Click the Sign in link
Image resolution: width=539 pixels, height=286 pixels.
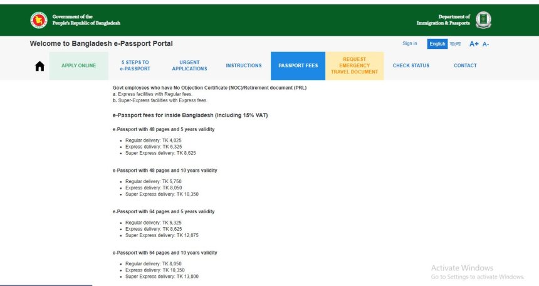point(410,44)
